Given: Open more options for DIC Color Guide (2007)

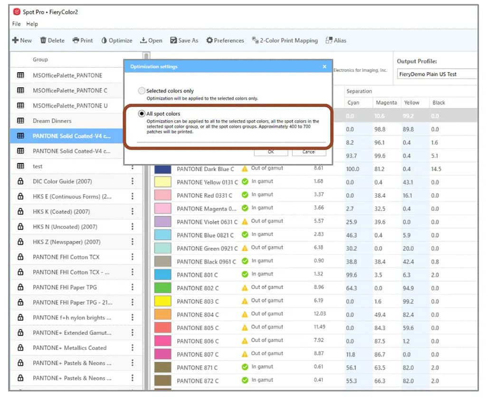Looking at the screenshot, I should [x=133, y=181].
